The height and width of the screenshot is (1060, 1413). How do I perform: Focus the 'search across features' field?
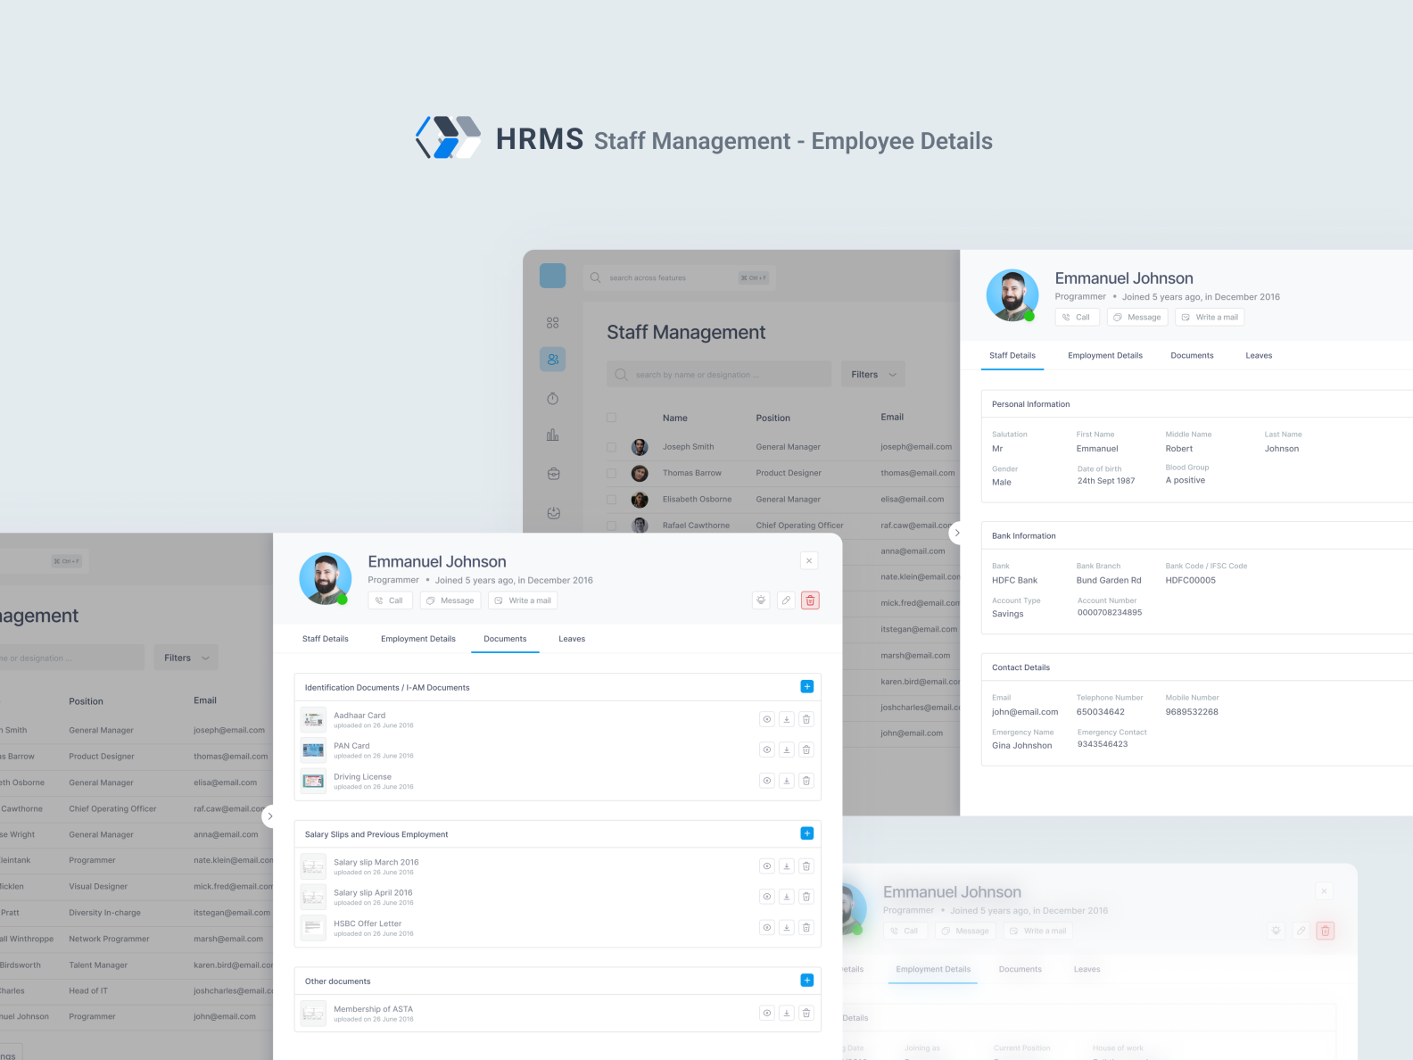click(680, 277)
